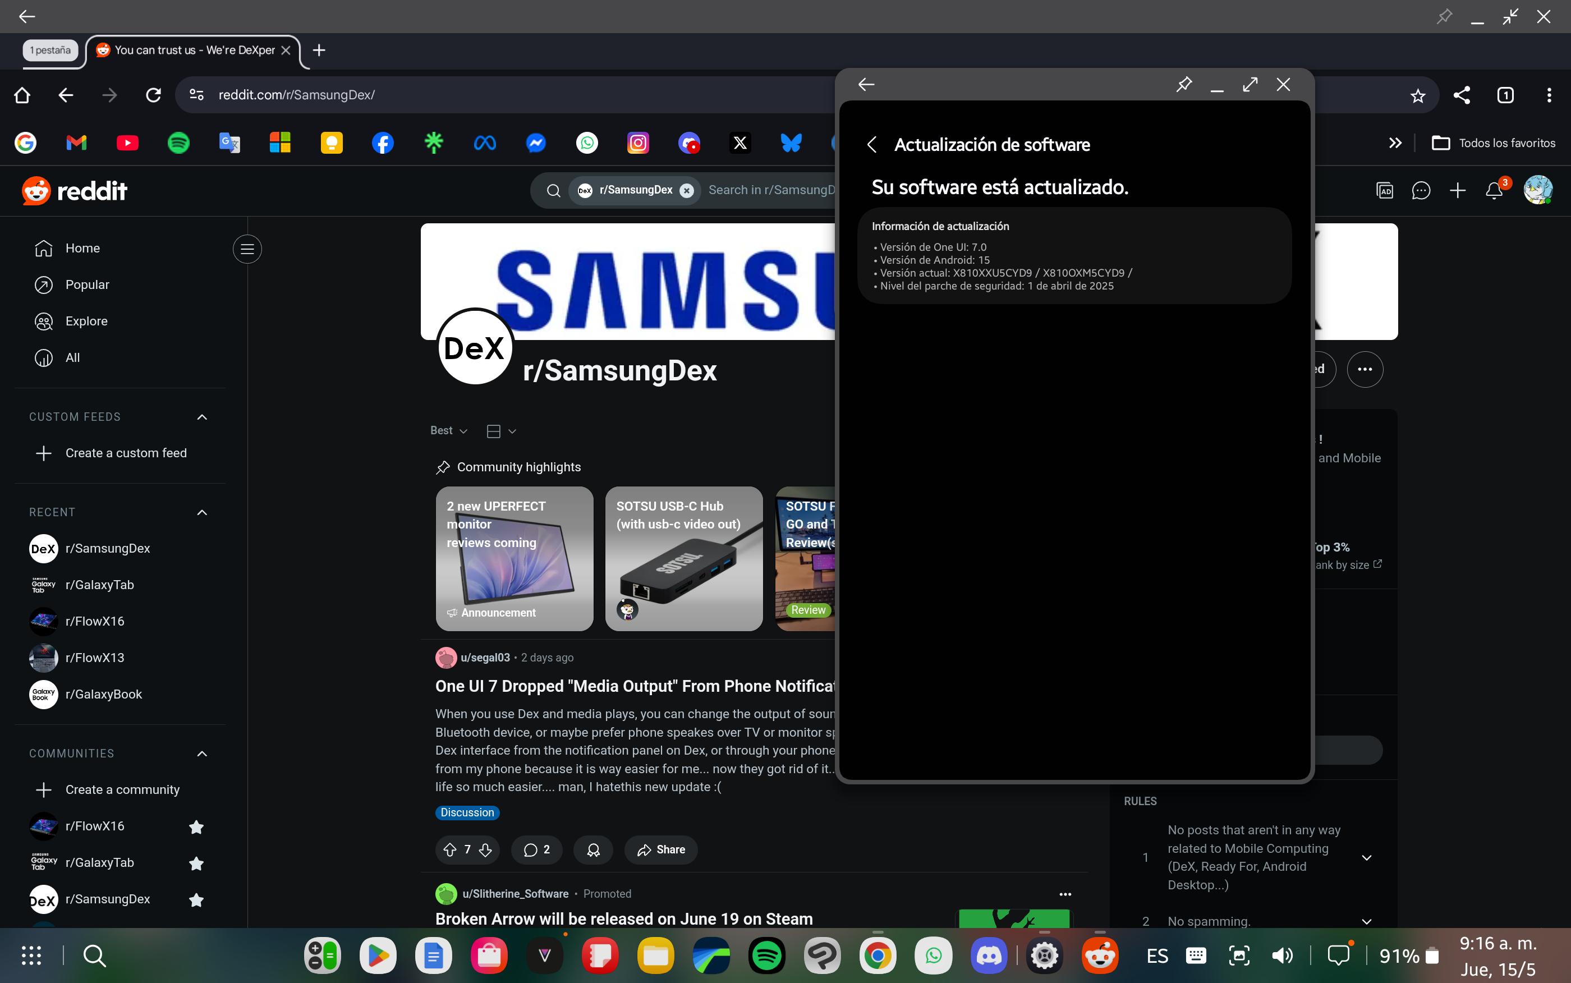The image size is (1571, 983).
Task: Open Reddit chat icon
Action: coord(1421,191)
